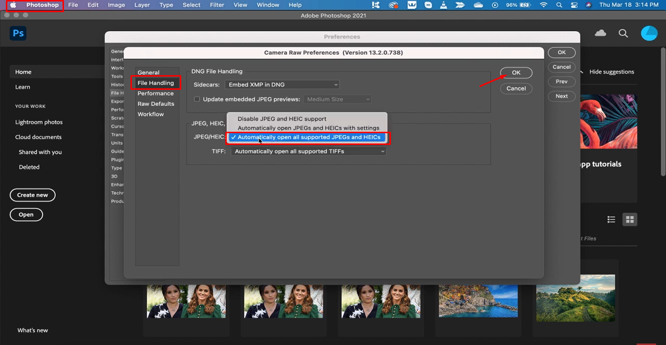The image size is (666, 345).
Task: Open the Window menu
Action: (268, 5)
